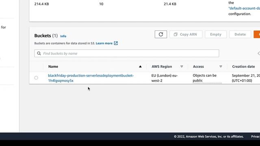Click the Objects can be public access text
This screenshot has width=260, height=146.
pyautogui.click(x=205, y=78)
